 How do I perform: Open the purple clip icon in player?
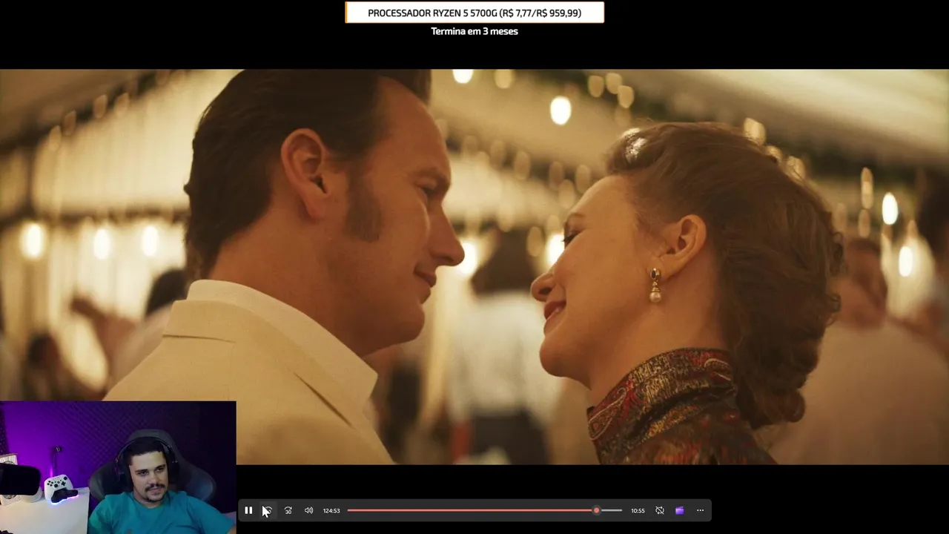pos(679,510)
